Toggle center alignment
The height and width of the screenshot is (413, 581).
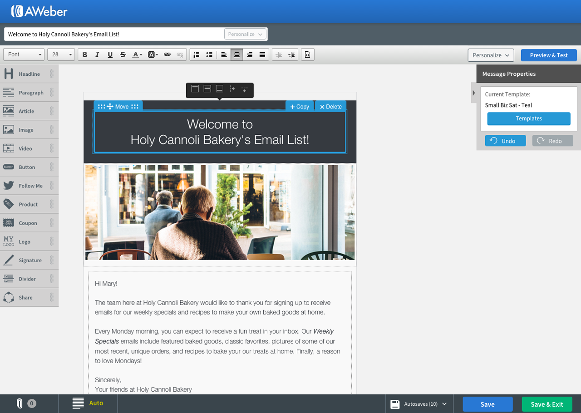point(236,54)
